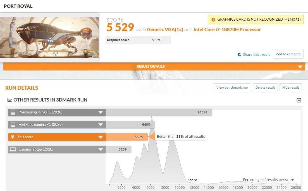Expand the Result Details arrow
The width and height of the screenshot is (308, 191).
300,67
